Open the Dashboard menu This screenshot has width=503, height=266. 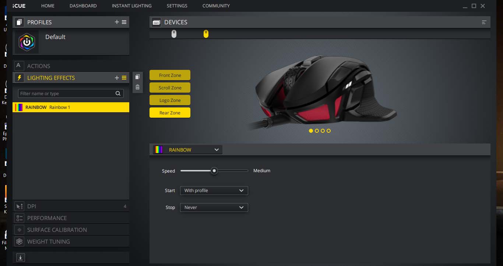coord(83,6)
